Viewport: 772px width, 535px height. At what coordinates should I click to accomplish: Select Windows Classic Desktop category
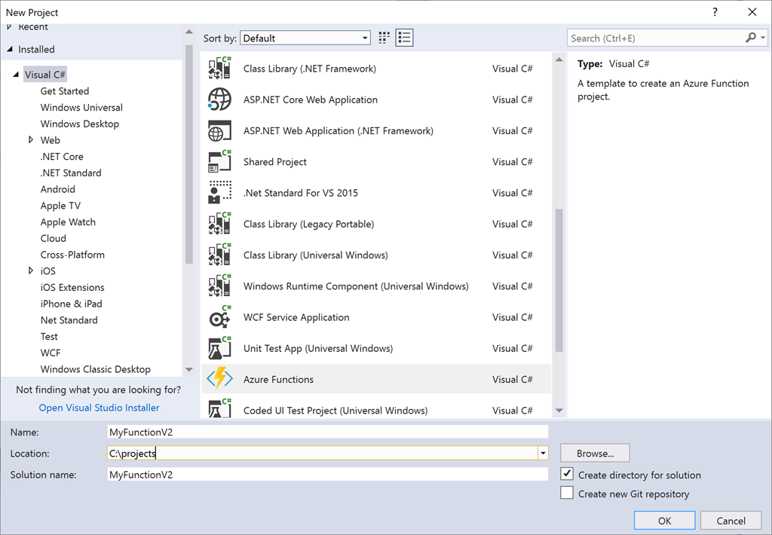click(96, 369)
